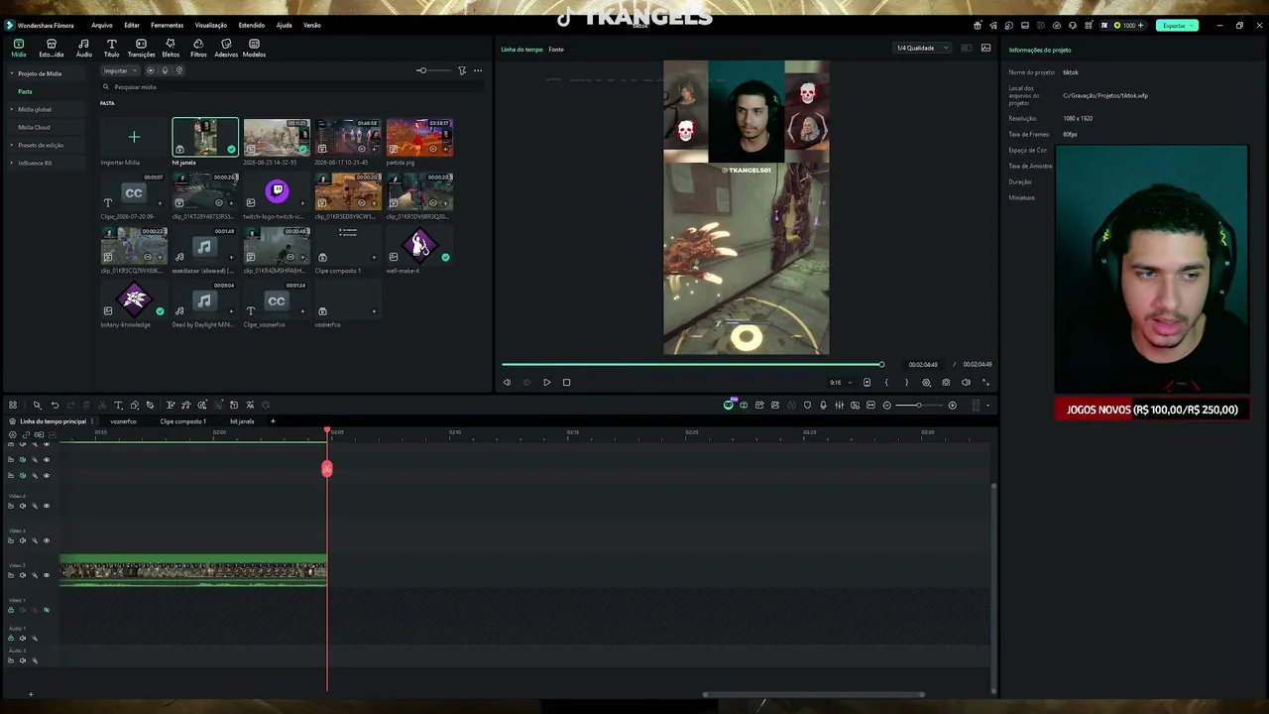Click the mark-out bracket icon

point(906,382)
